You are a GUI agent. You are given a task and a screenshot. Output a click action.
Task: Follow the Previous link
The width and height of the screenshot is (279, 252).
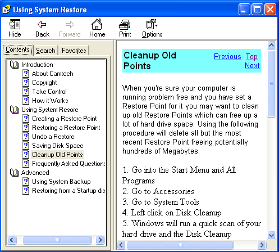[227, 56]
